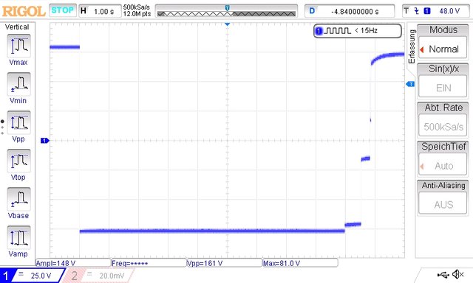Select the Vpp measurement icon
The image size is (473, 283).
tap(18, 122)
